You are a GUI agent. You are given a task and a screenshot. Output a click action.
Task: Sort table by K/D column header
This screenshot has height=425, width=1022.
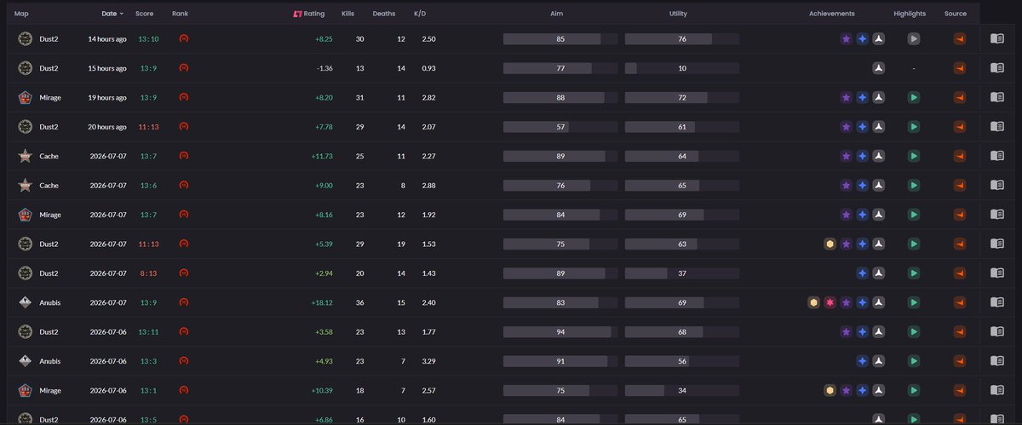tap(420, 14)
